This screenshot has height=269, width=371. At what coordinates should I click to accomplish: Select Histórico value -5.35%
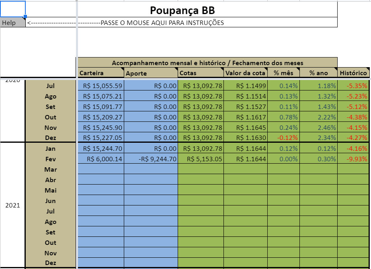(x=353, y=85)
